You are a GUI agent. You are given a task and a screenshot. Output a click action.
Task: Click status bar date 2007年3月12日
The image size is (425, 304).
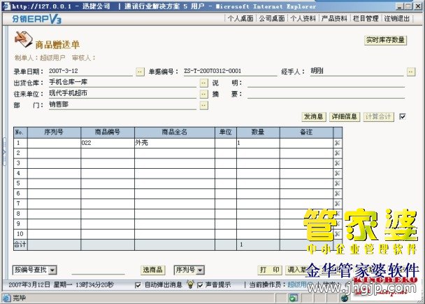click(29, 285)
